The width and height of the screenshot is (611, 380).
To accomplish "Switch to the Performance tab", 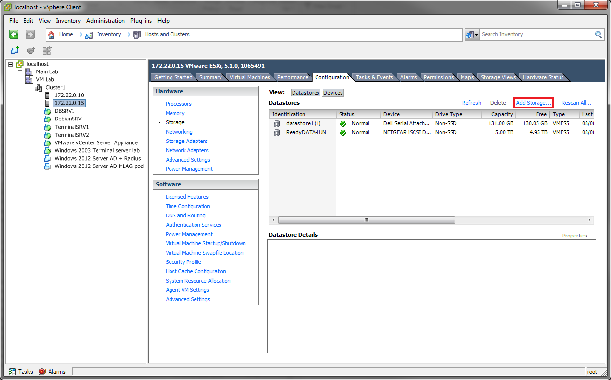I will click(292, 77).
